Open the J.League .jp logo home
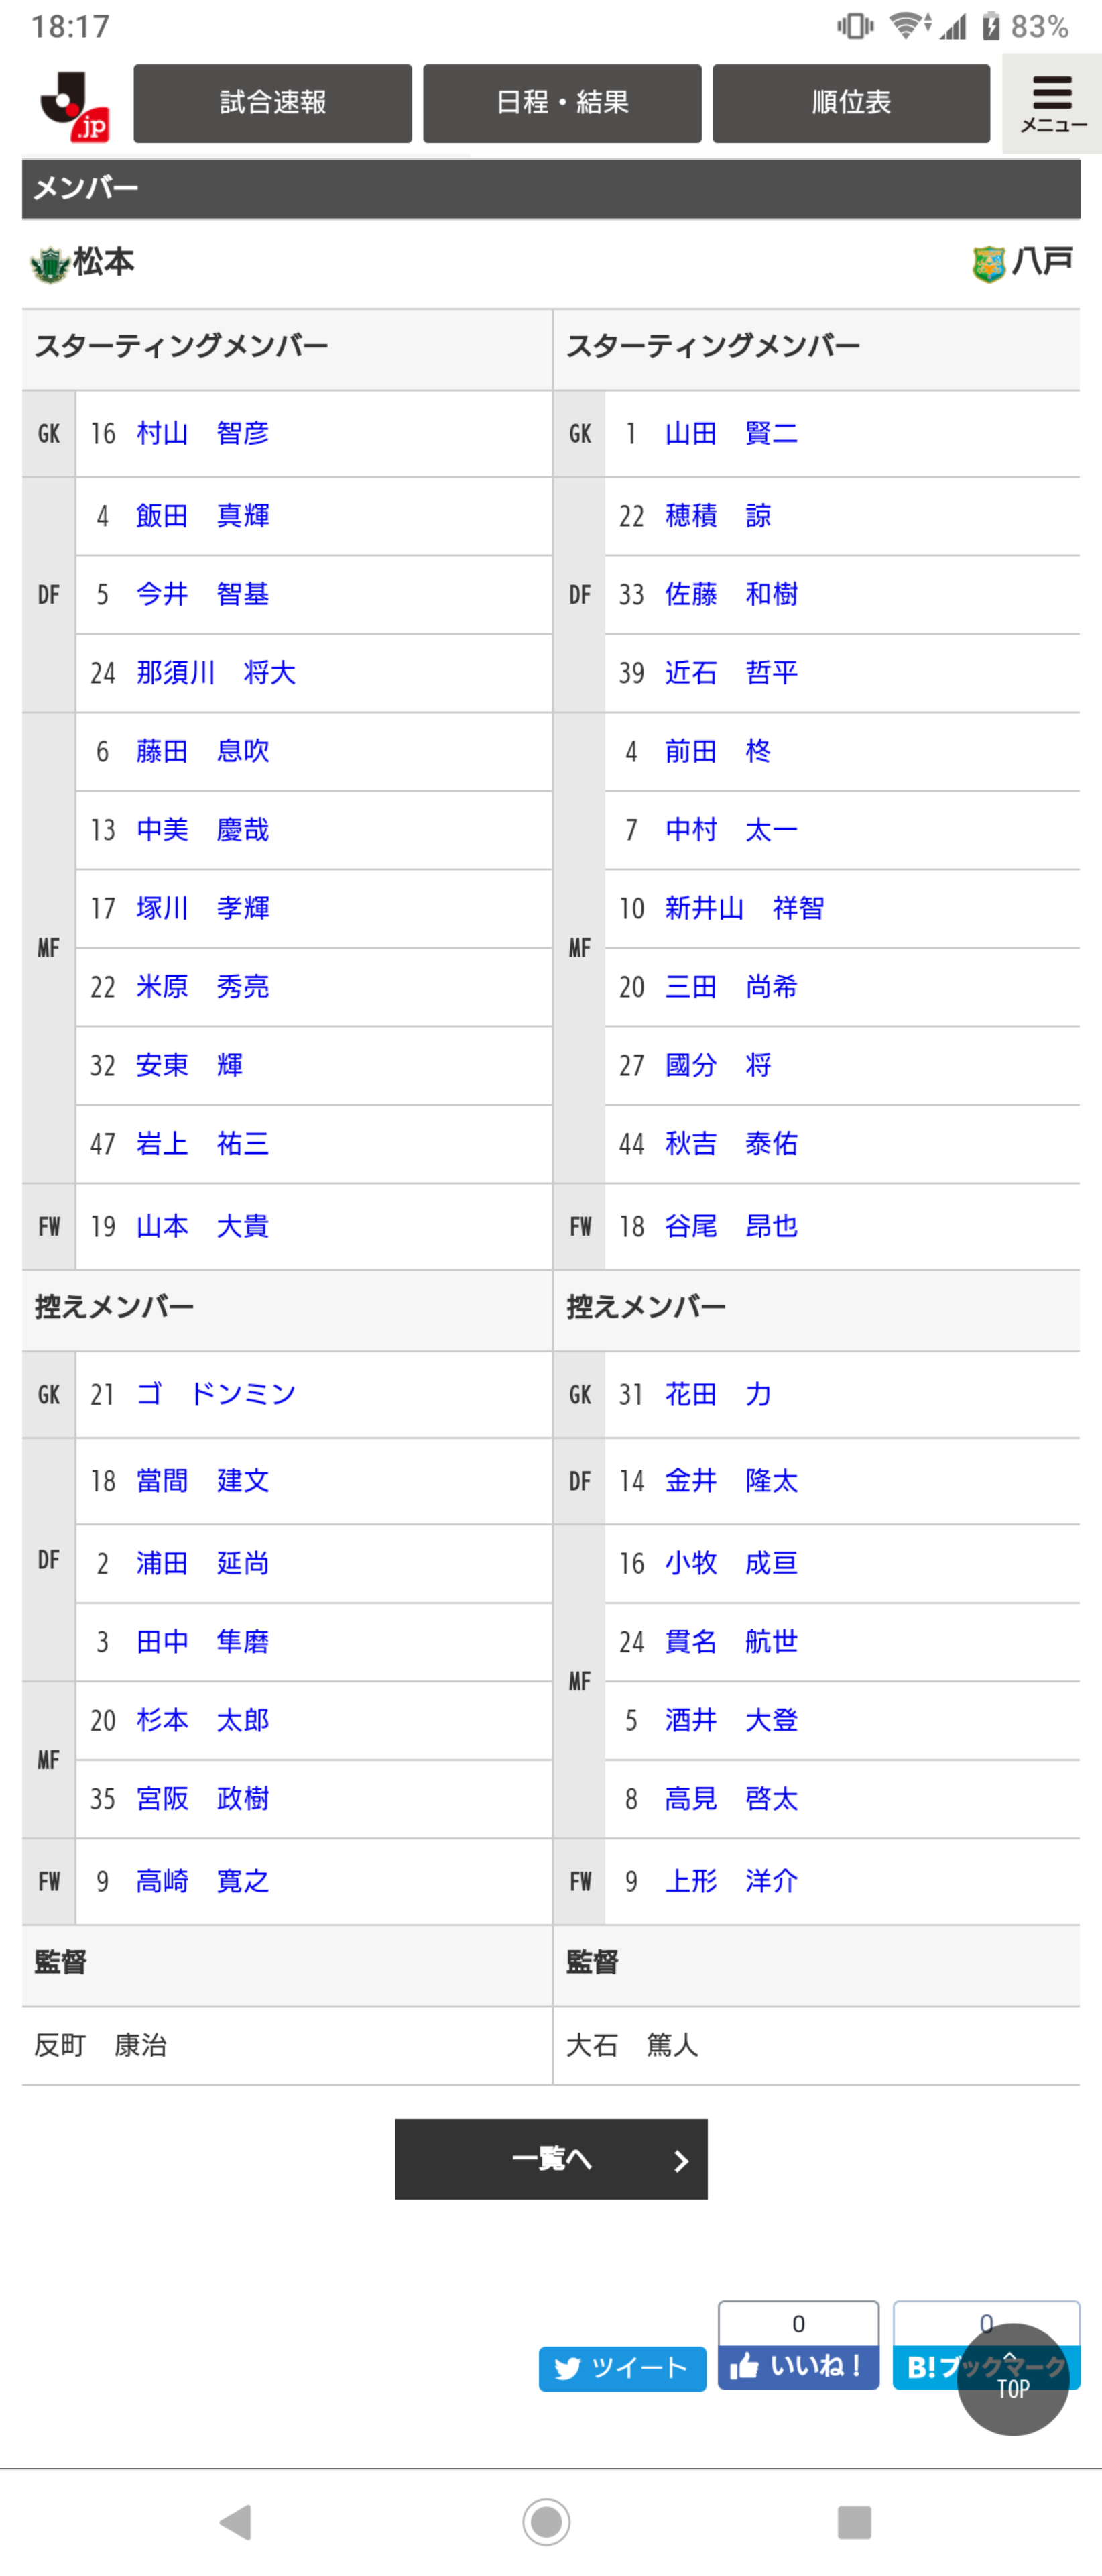Viewport: 1102px width, 2576px height. coord(74,105)
